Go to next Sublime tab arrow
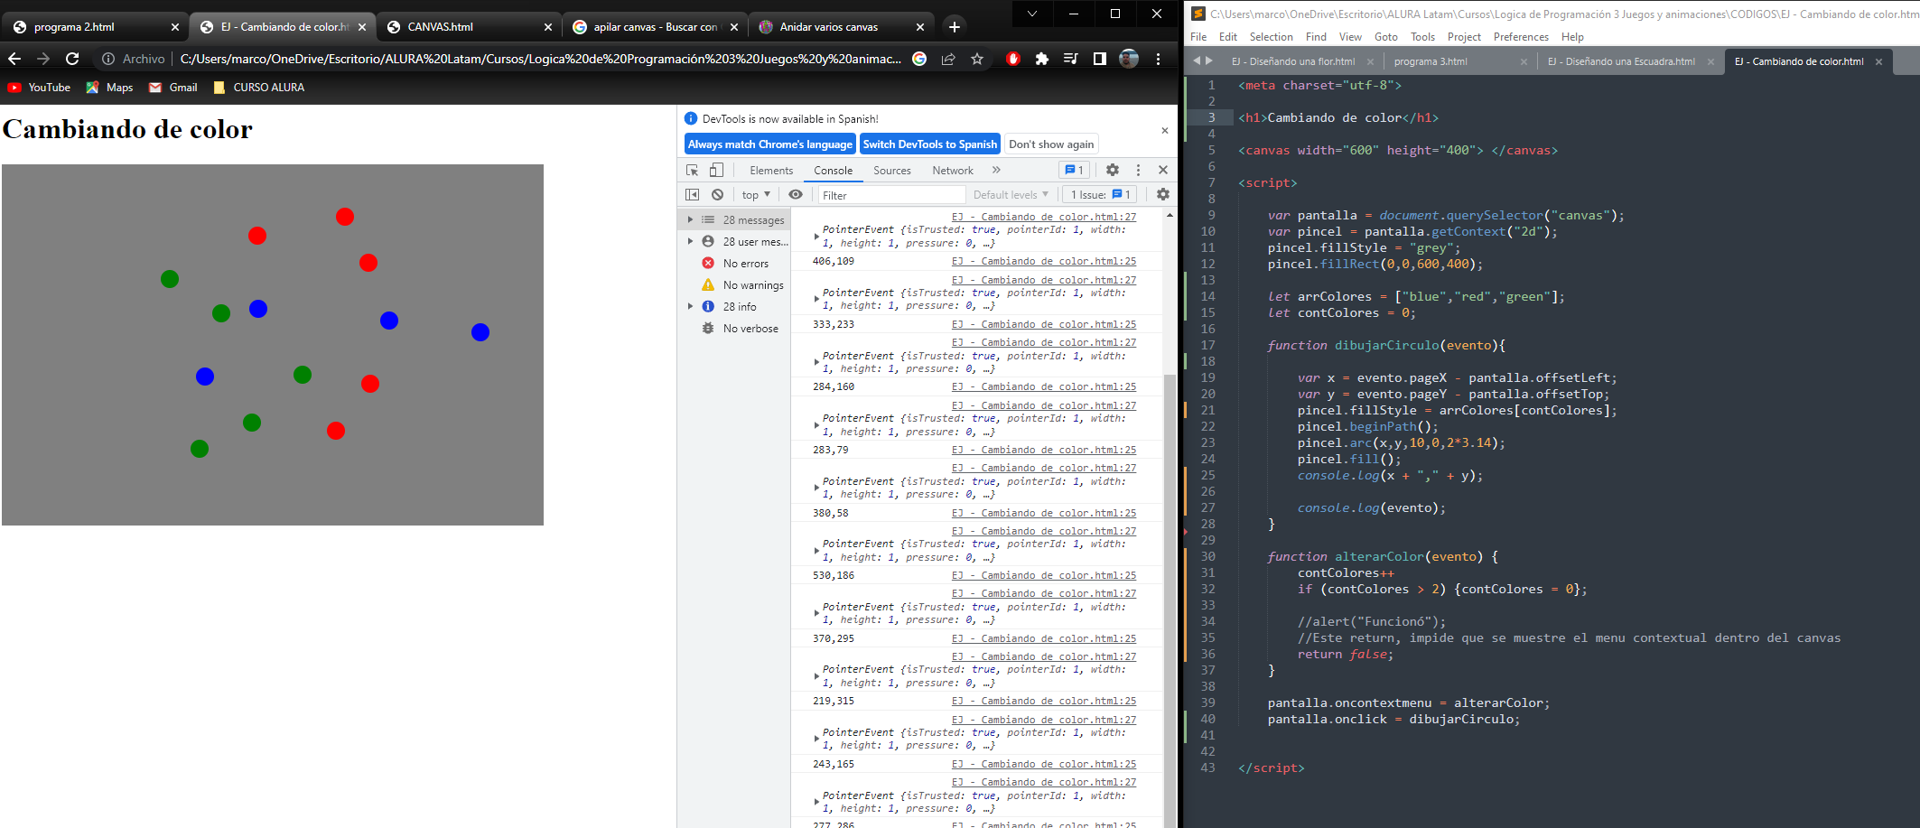This screenshot has width=1920, height=828. click(x=1209, y=60)
